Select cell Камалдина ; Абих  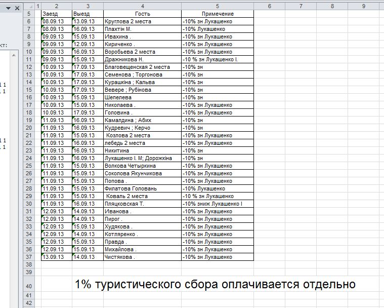click(143, 120)
